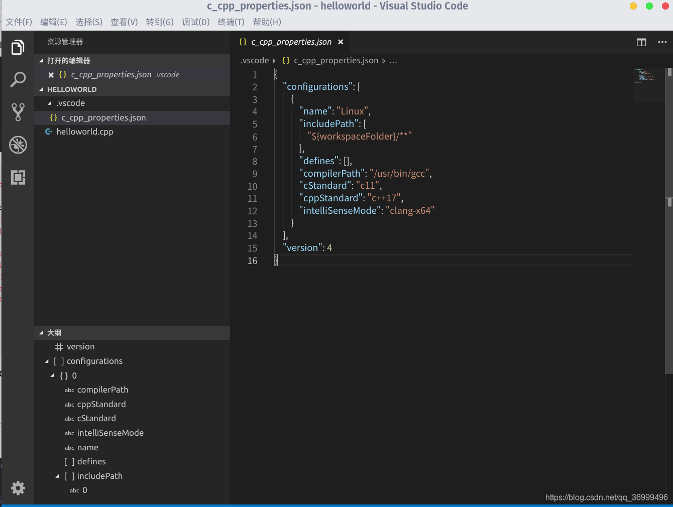Screen dimensions: 673x507
Task: Collapse the .vscode folder
Action: [x=50, y=103]
